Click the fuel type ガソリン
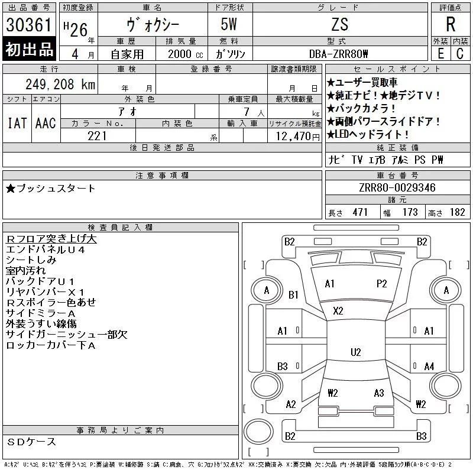Image resolution: width=473 pixels, height=473 pixels. pyautogui.click(x=230, y=54)
